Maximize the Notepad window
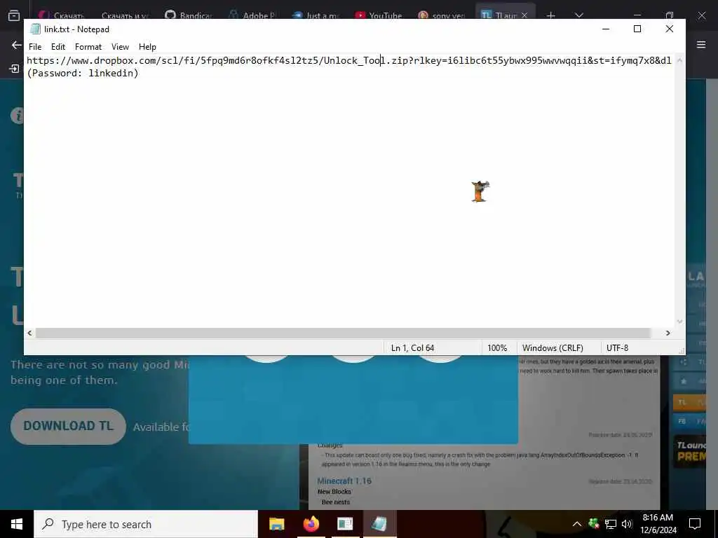 point(637,29)
